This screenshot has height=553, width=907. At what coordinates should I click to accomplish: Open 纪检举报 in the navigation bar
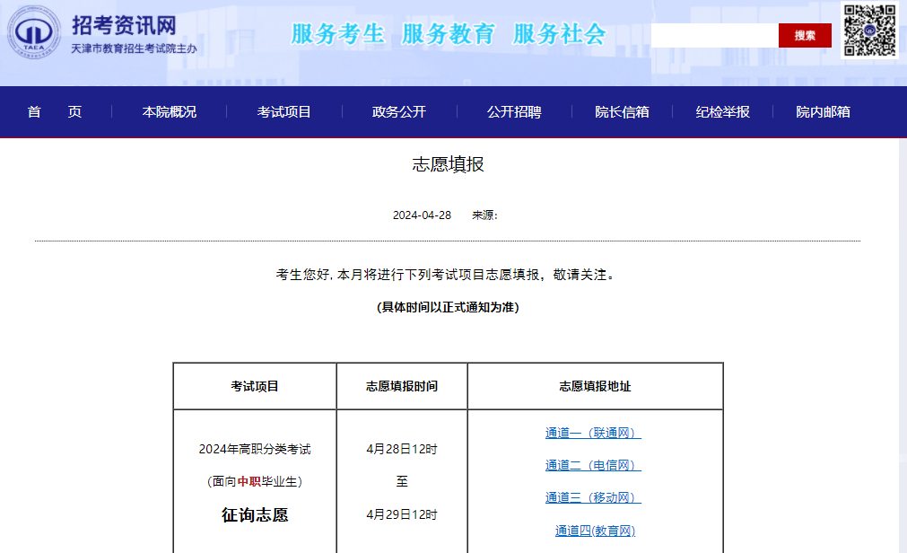(722, 111)
